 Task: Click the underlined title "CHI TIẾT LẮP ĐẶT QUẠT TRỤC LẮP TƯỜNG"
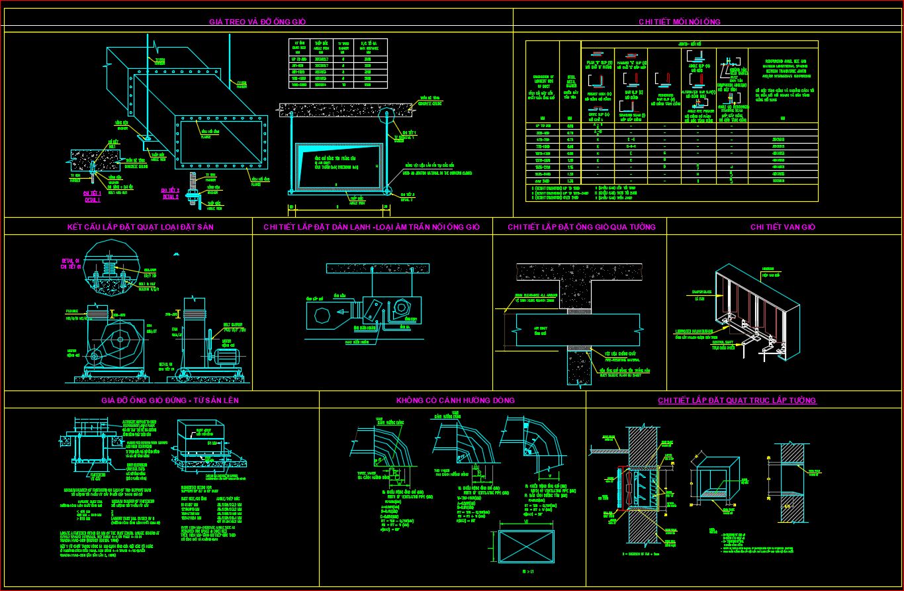(737, 400)
